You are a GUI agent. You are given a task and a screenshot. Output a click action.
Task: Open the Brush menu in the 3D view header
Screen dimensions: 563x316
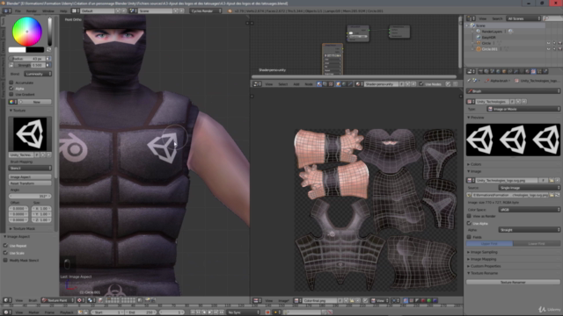click(33, 300)
